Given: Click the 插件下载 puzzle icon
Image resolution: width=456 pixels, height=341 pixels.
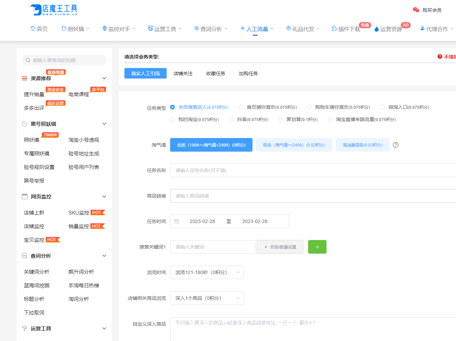Looking at the screenshot, I should click(x=334, y=29).
